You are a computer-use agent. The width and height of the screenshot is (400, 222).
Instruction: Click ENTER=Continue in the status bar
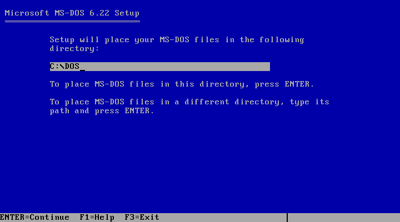point(34,218)
